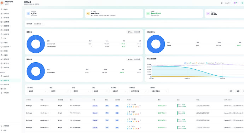Click the $0.069515 cost cell
244x133 pixels.
(x=161, y=128)
